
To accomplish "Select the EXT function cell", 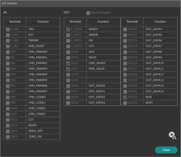I will pyautogui.click(x=43, y=35).
